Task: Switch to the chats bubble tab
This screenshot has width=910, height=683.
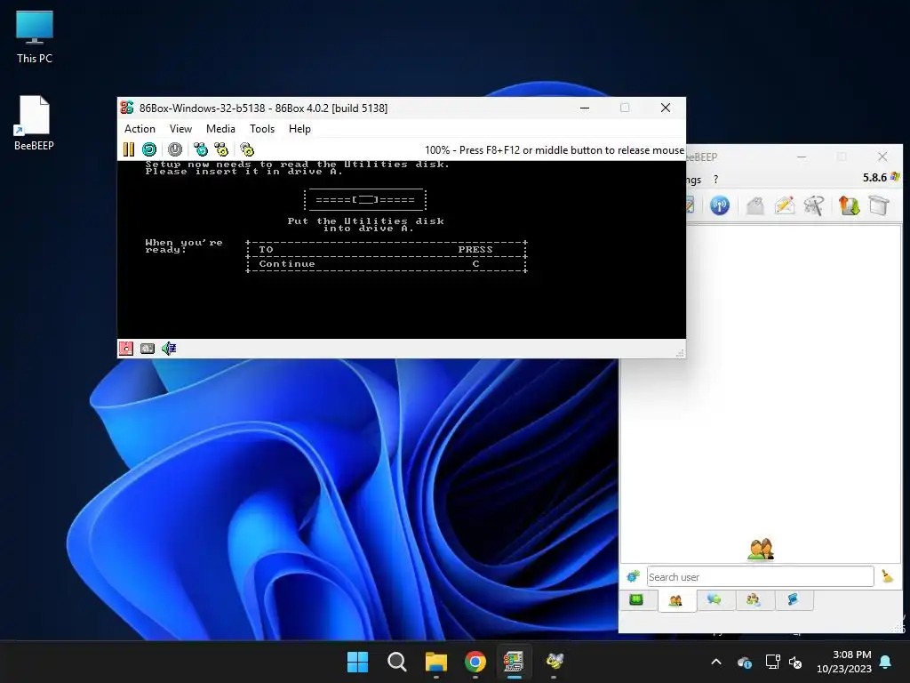Action: pos(715,599)
